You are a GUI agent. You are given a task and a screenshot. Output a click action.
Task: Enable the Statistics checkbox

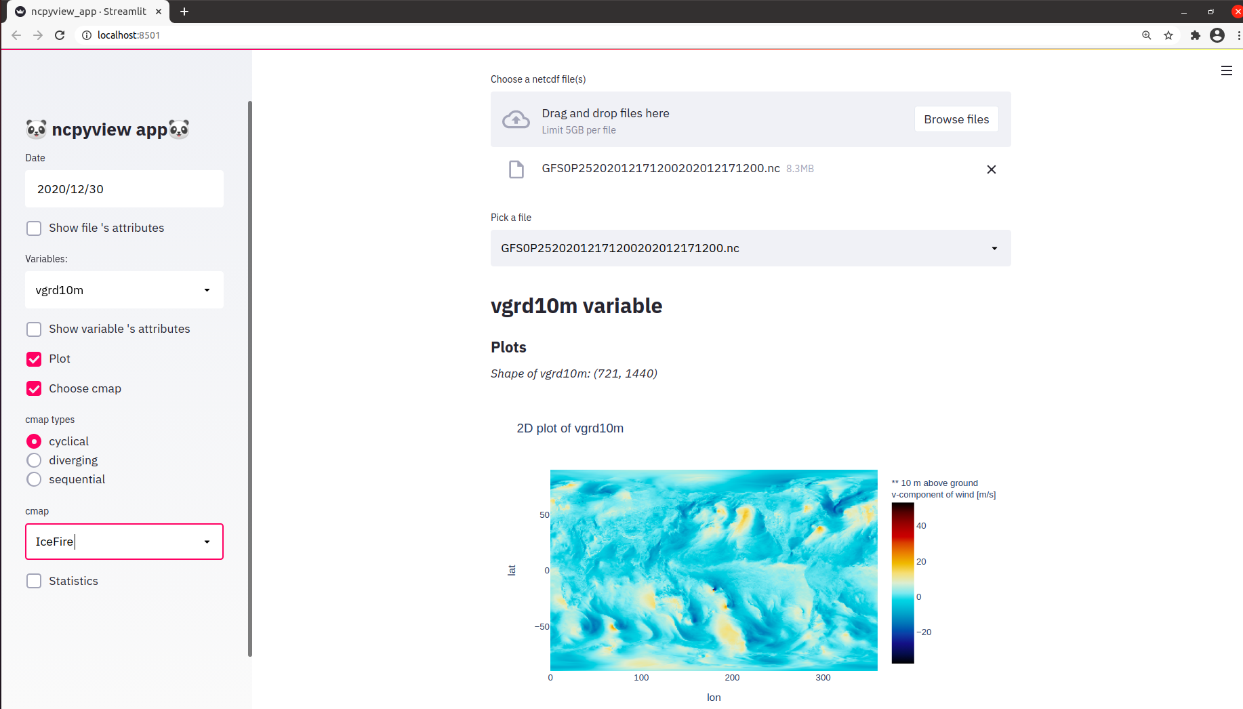[x=34, y=581]
